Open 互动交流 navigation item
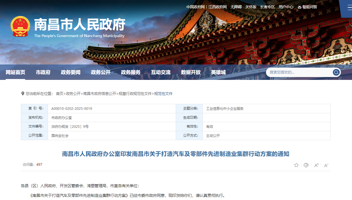 (161, 72)
